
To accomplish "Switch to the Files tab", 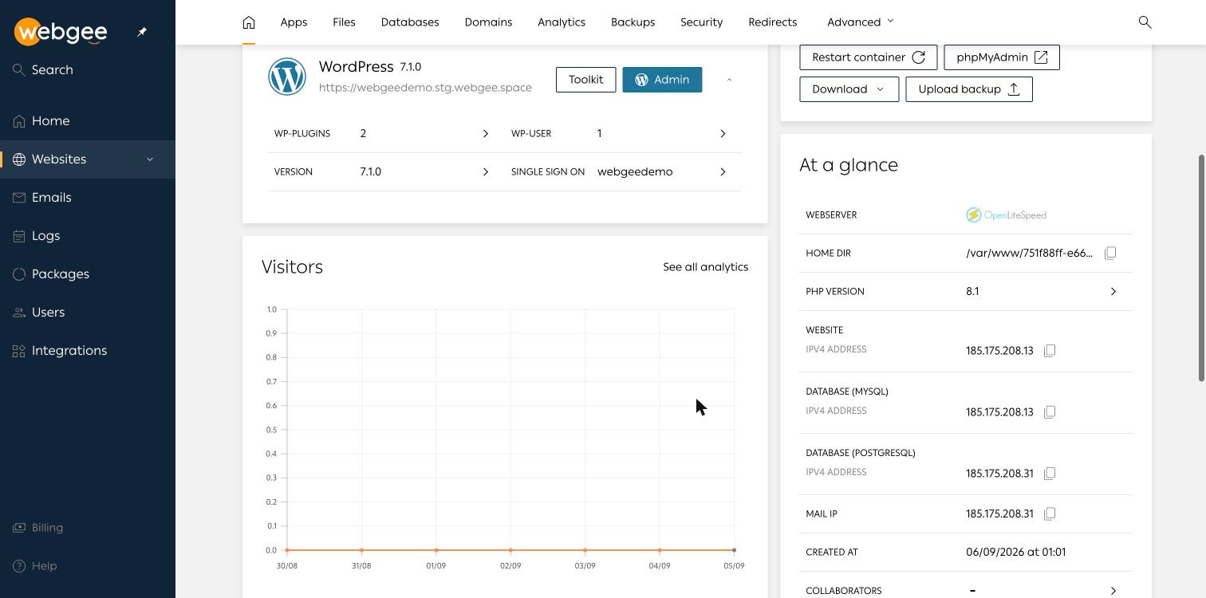I will click(344, 22).
